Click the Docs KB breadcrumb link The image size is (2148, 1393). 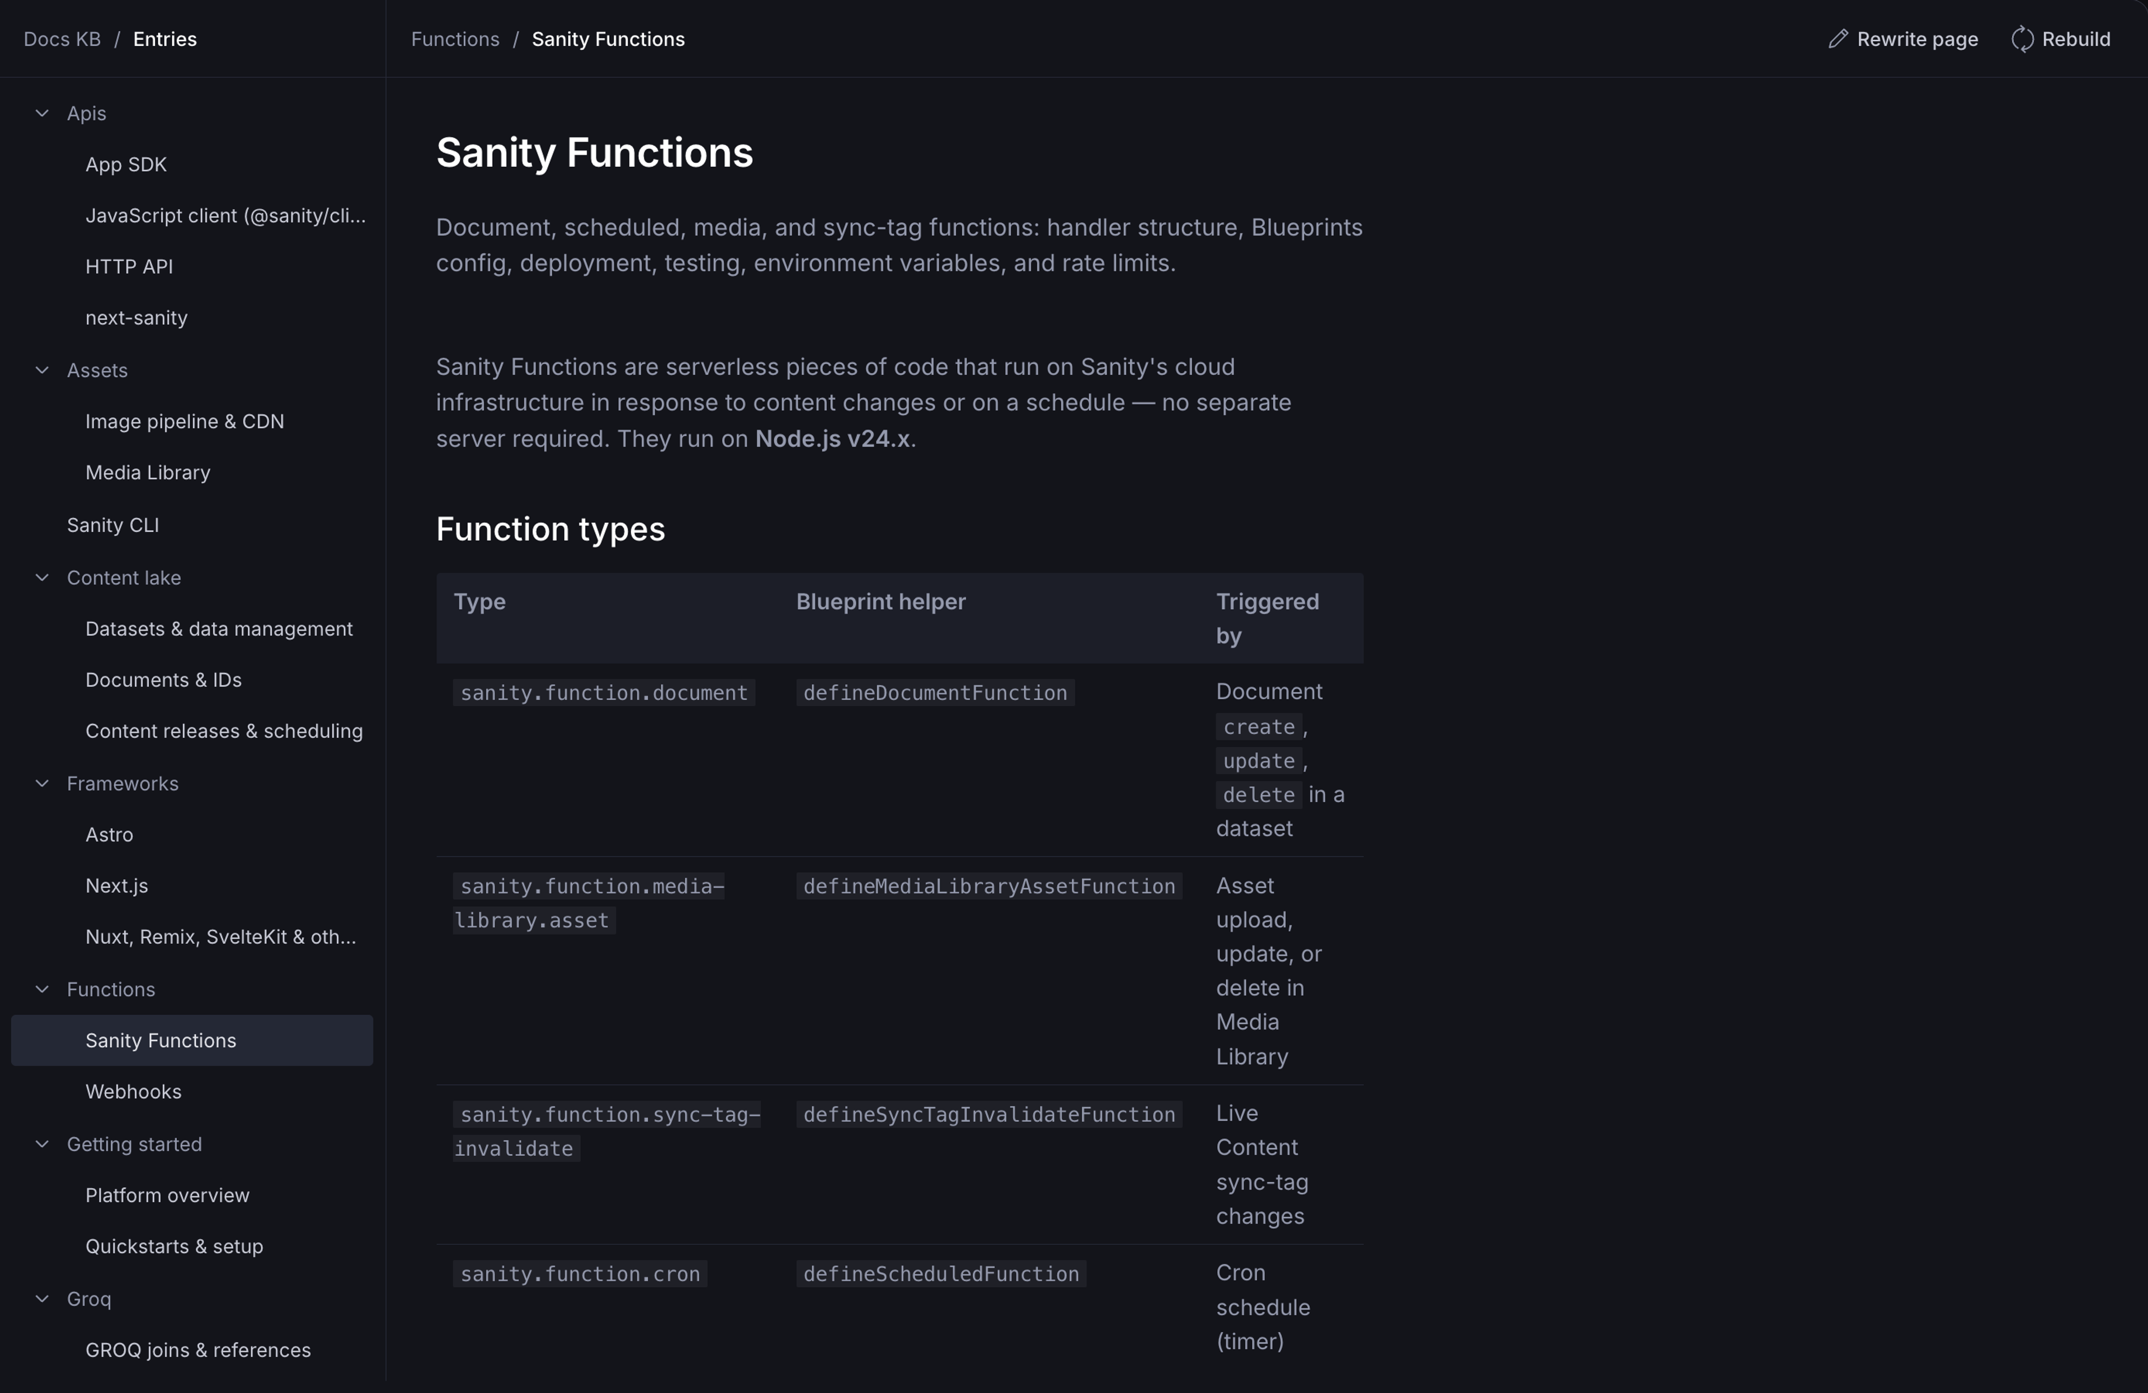click(62, 39)
